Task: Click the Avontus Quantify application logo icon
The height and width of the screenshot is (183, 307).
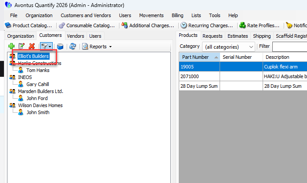Action: click(8, 5)
